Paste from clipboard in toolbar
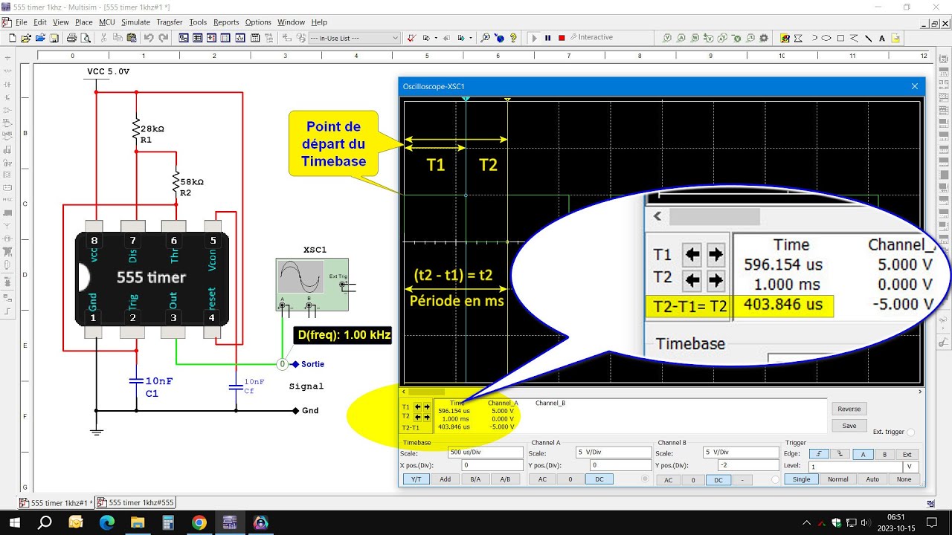The width and height of the screenshot is (952, 535). click(x=132, y=37)
